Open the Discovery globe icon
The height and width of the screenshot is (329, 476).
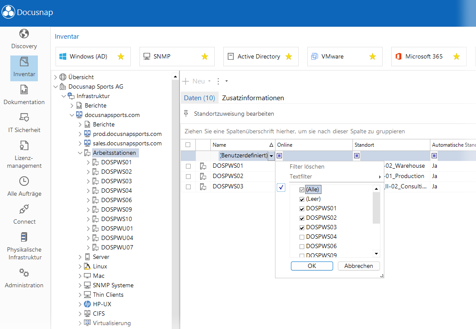(x=24, y=34)
